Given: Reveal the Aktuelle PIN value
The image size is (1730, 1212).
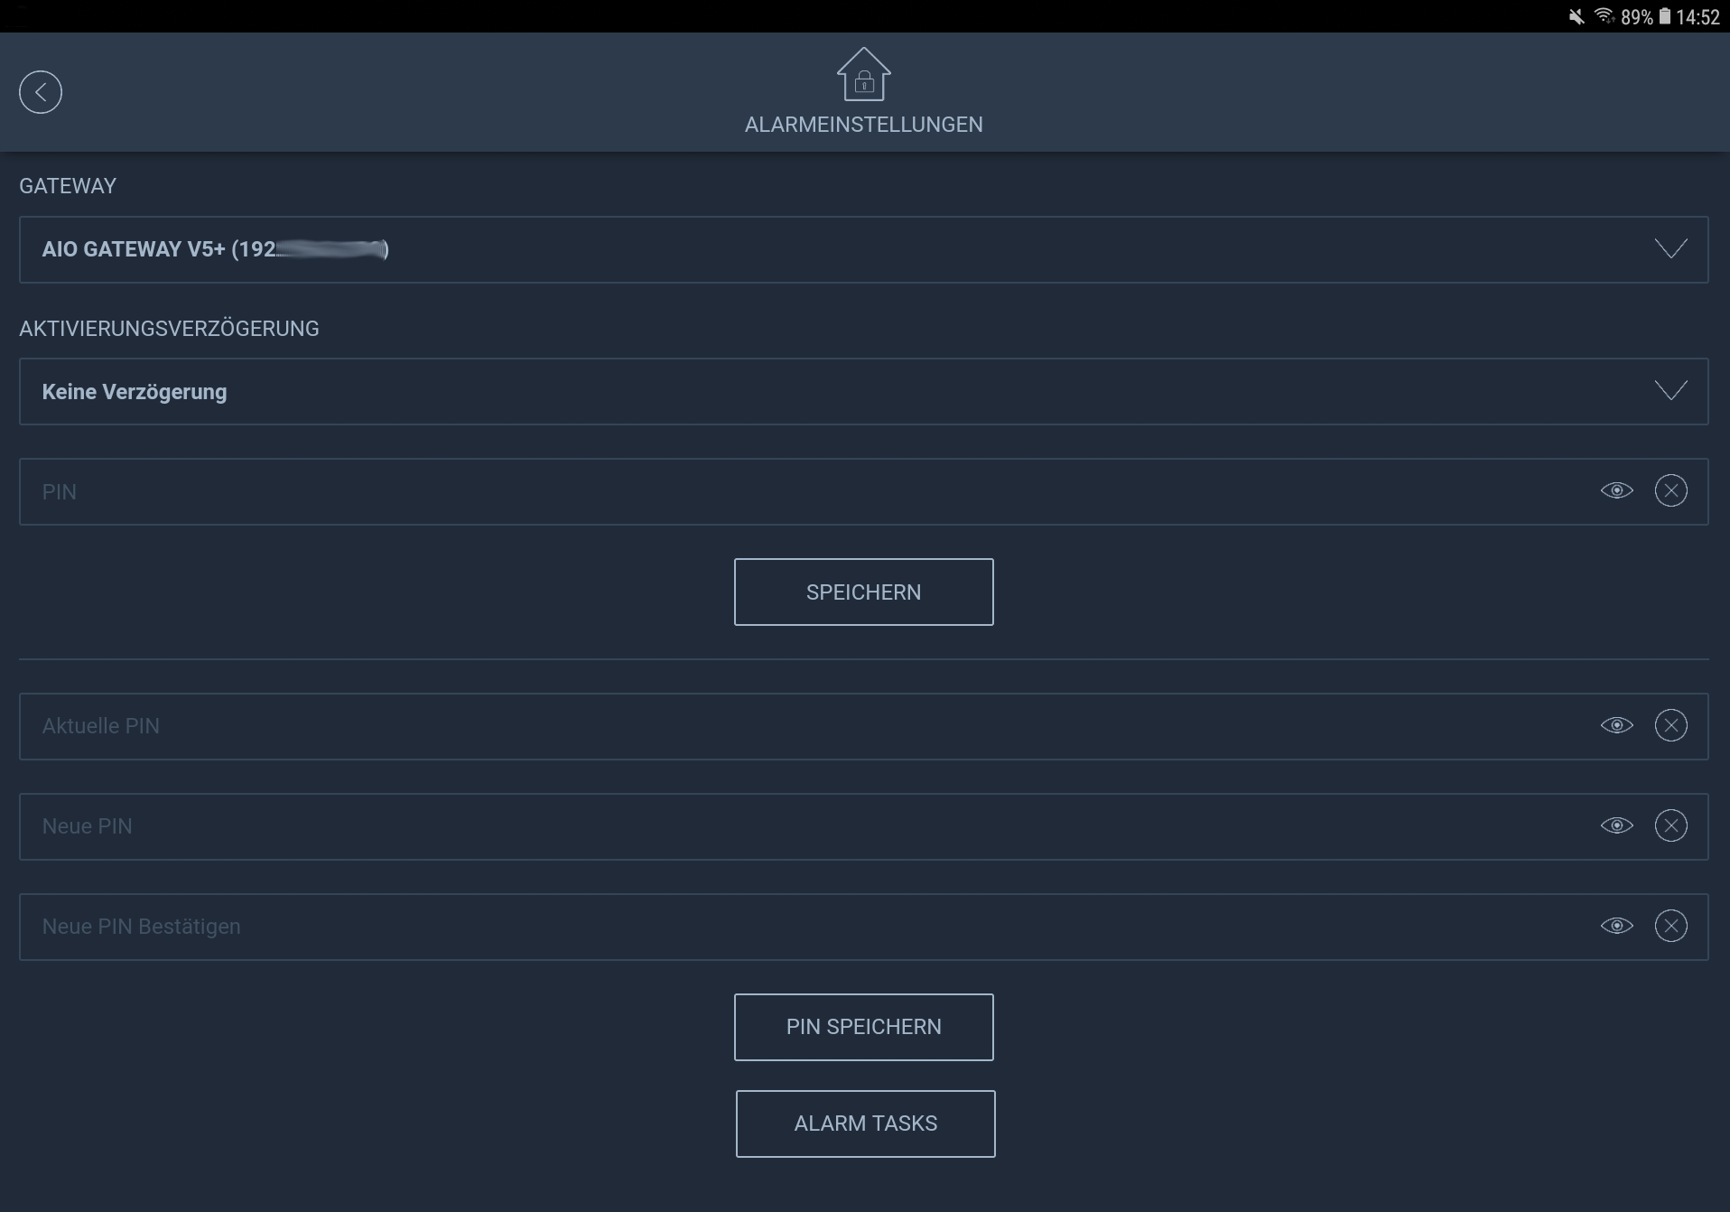Looking at the screenshot, I should 1616,726.
